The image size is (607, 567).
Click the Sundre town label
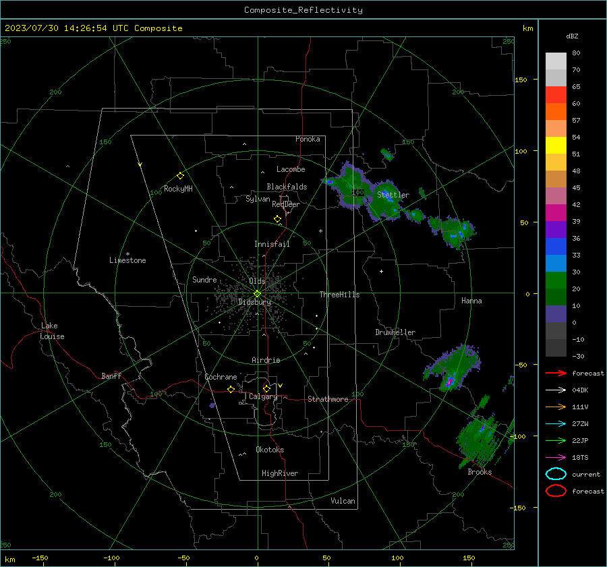pyautogui.click(x=204, y=279)
